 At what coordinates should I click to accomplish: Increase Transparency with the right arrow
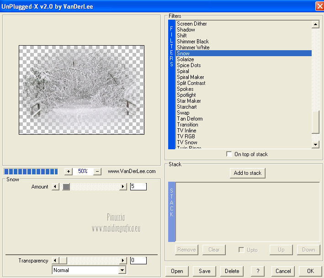click(123, 261)
